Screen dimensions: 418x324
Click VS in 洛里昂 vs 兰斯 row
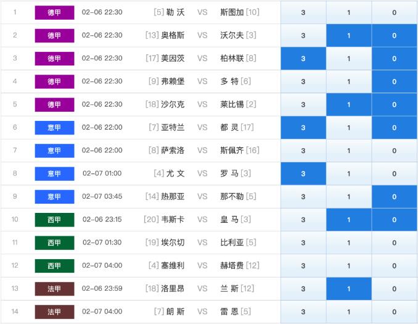(202, 288)
